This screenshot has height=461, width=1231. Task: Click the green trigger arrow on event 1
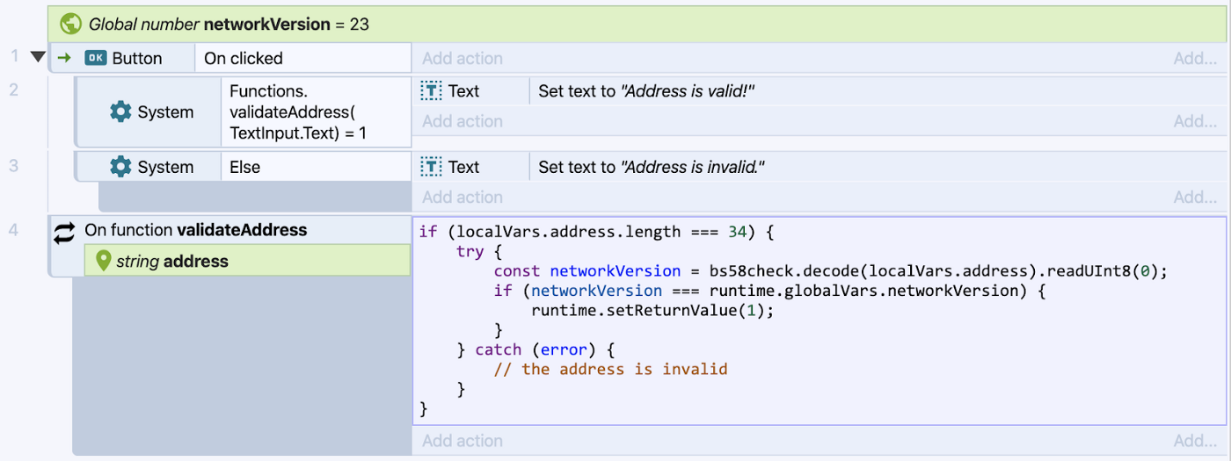63,58
